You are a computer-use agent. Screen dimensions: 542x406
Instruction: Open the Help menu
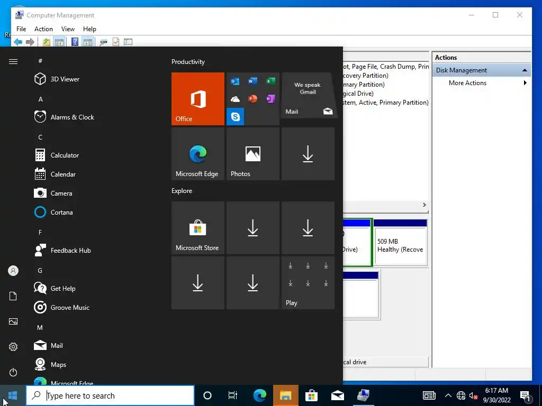pos(89,29)
